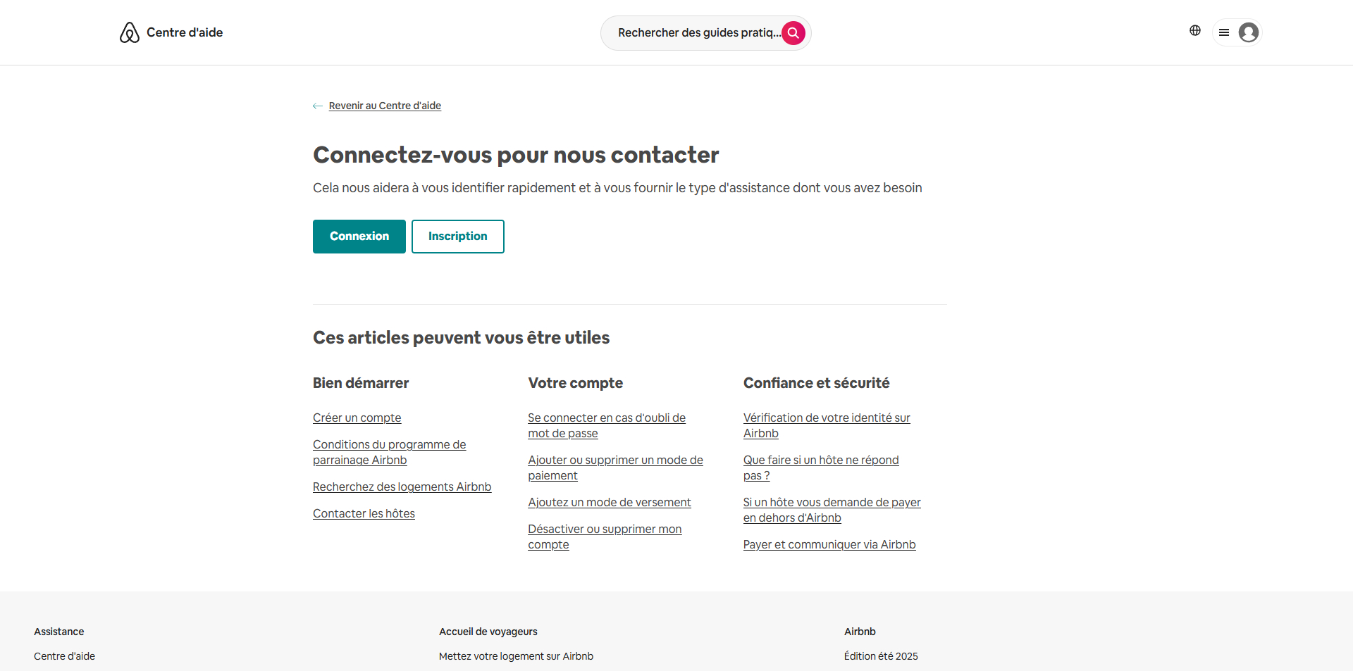Click the pink search magnifier button
This screenshot has width=1353, height=671.
pyautogui.click(x=793, y=33)
